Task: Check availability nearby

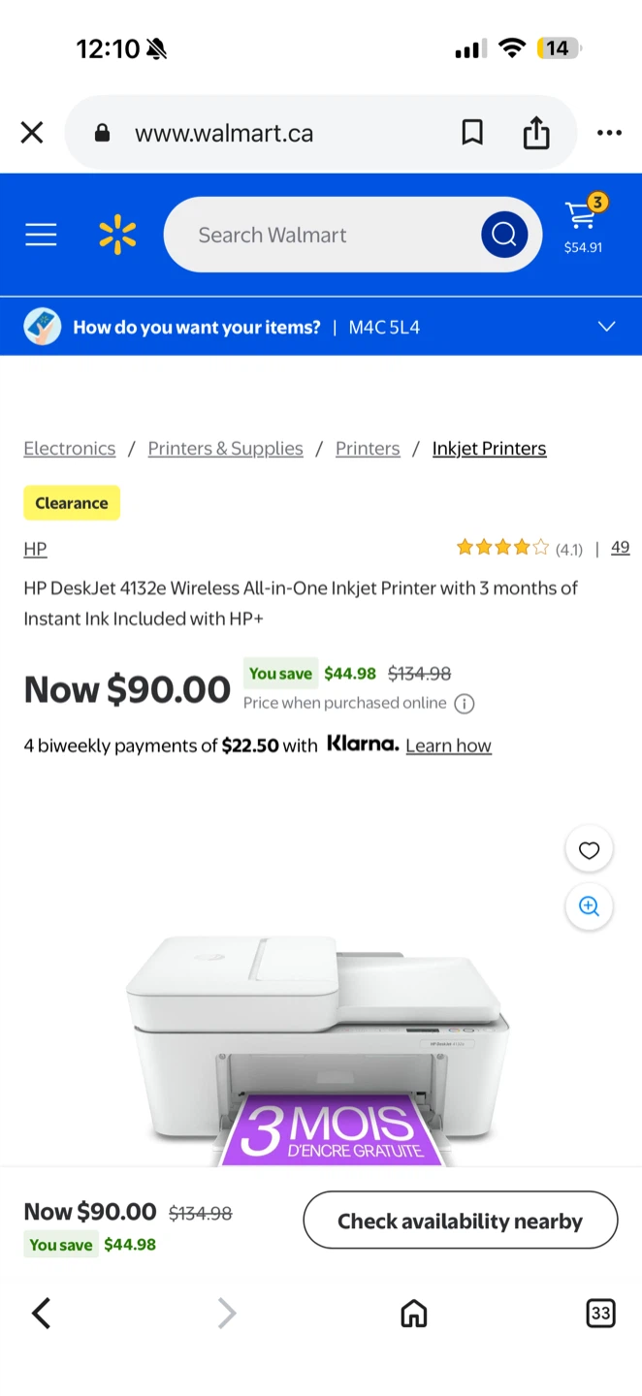Action: tap(460, 1220)
